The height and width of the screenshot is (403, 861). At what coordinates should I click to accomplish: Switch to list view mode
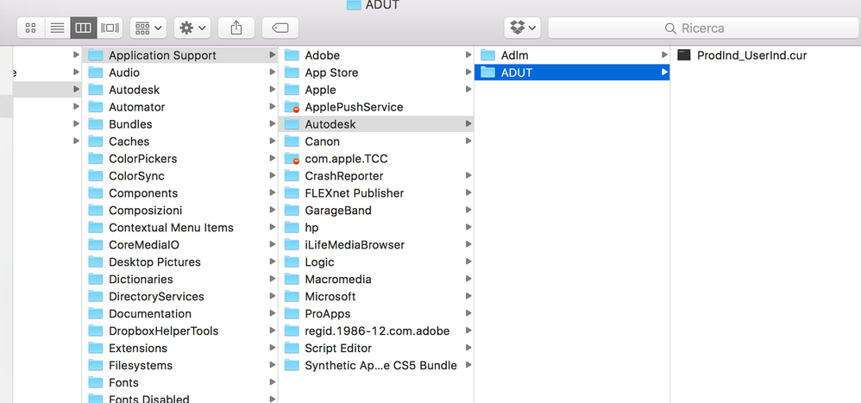[57, 28]
